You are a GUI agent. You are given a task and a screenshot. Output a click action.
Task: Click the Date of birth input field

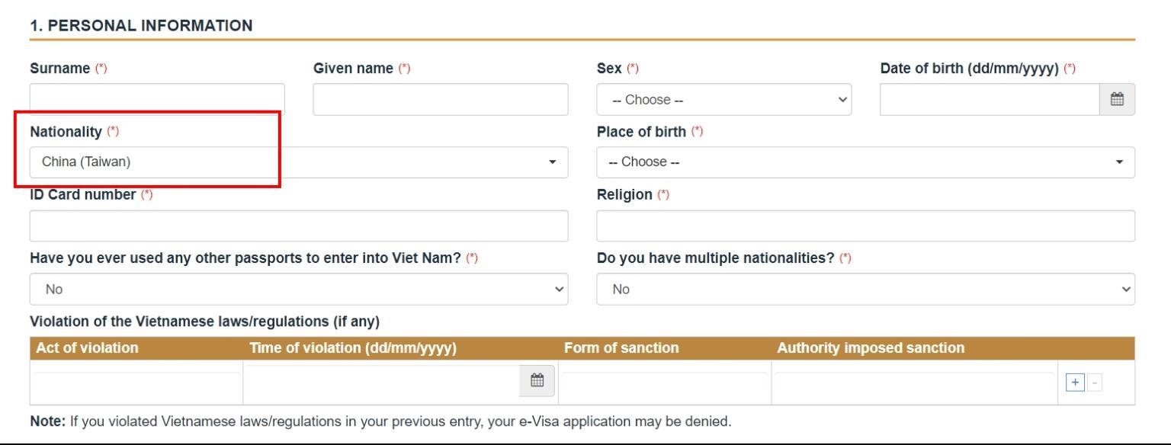click(990, 100)
